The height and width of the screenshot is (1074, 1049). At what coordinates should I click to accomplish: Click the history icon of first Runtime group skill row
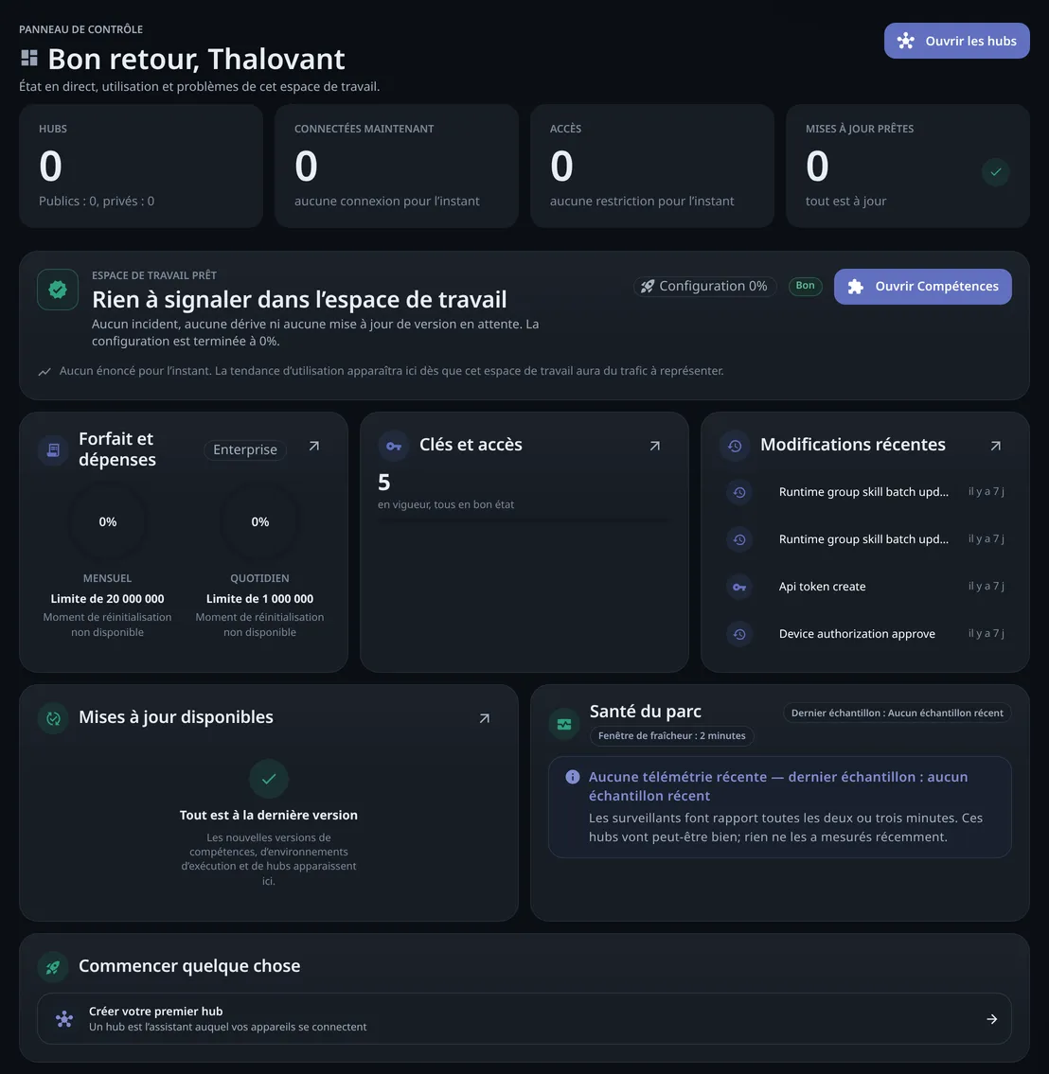pos(739,492)
